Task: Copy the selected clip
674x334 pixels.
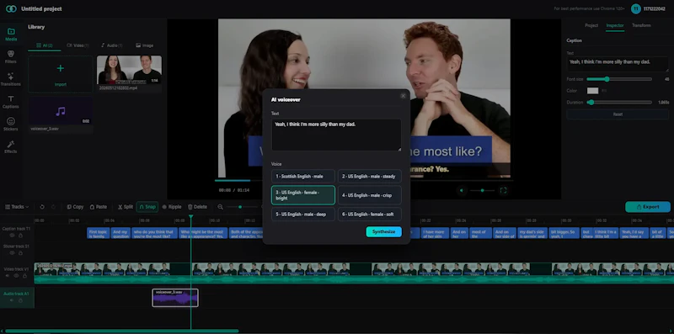Action: coord(75,207)
